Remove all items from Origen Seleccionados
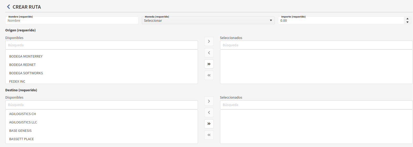The width and height of the screenshot is (413, 147). (209, 75)
